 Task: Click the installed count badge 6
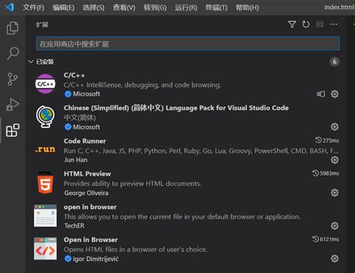335,61
